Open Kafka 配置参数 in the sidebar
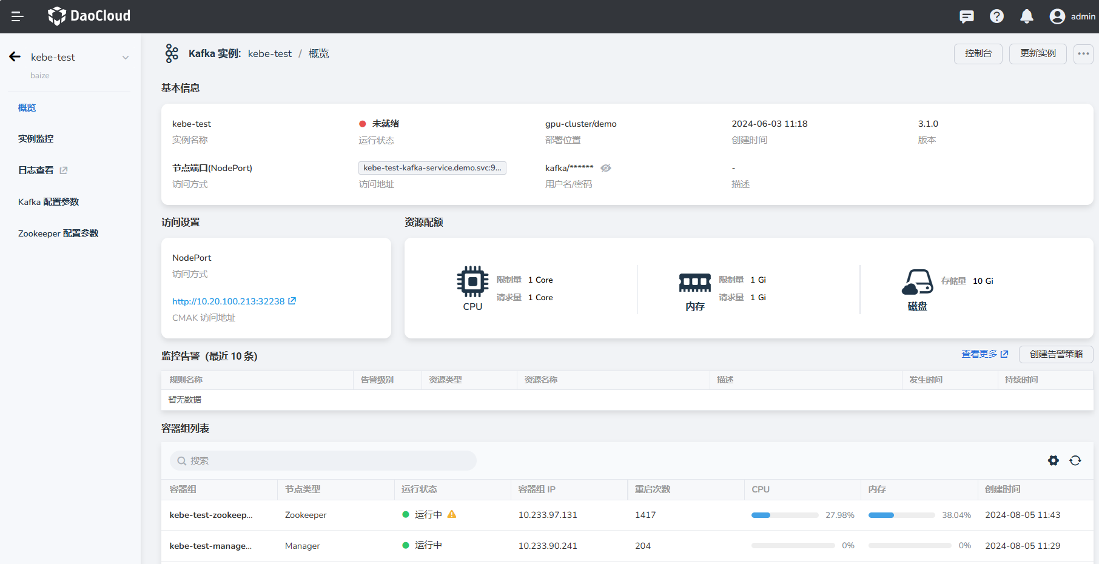The width and height of the screenshot is (1099, 564). click(49, 202)
